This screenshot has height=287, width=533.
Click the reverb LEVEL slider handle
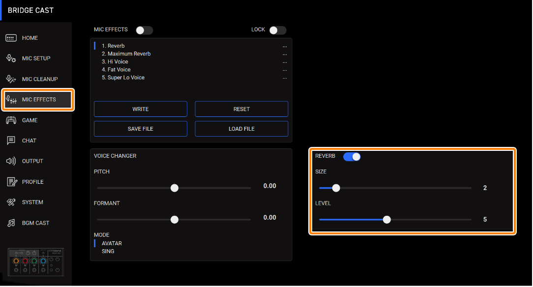click(x=386, y=220)
